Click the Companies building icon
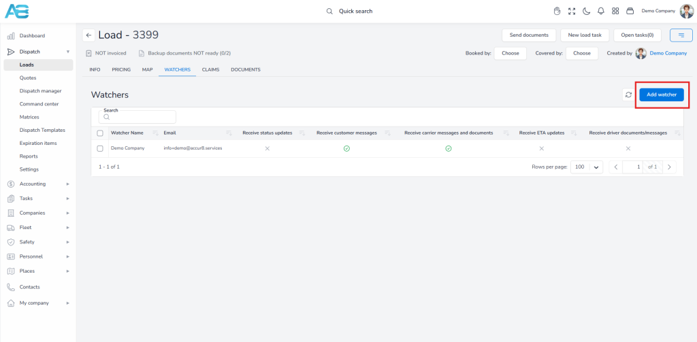 click(x=11, y=213)
